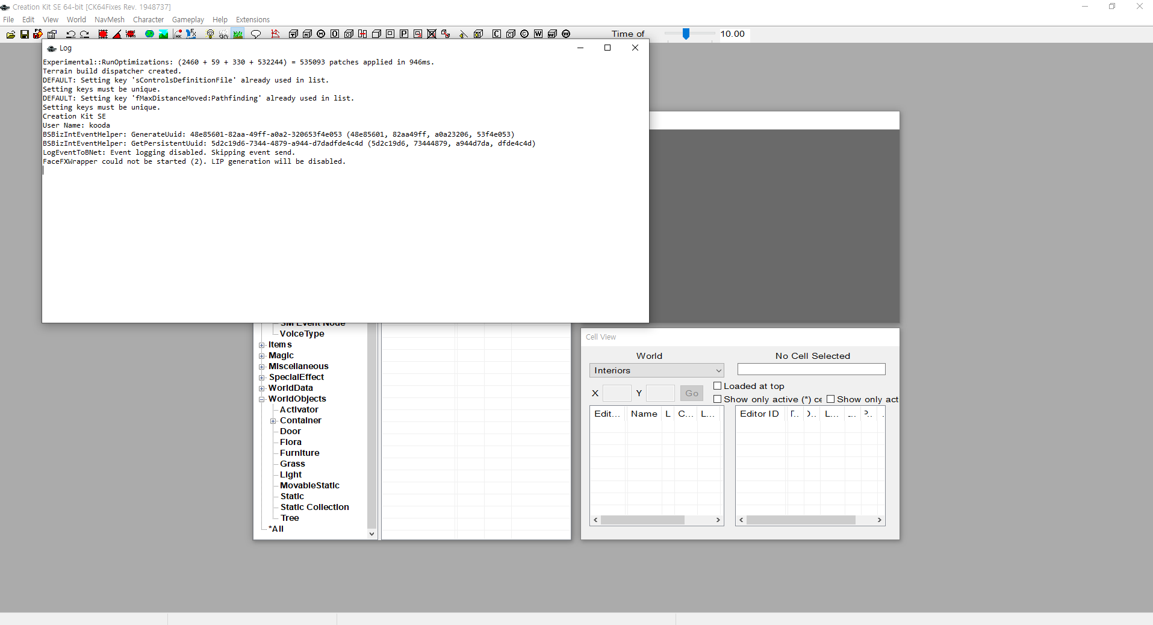The height and width of the screenshot is (625, 1153).
Task: Click the Save plugin floppy icon
Action: 25,34
